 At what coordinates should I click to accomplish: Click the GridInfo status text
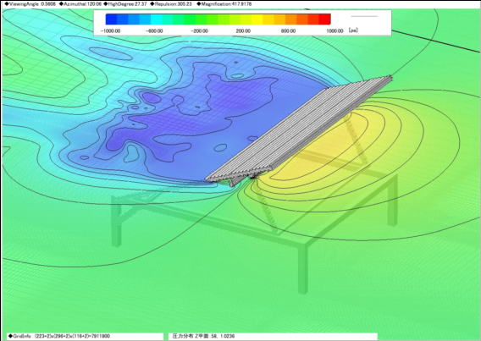pyautogui.click(x=59, y=336)
